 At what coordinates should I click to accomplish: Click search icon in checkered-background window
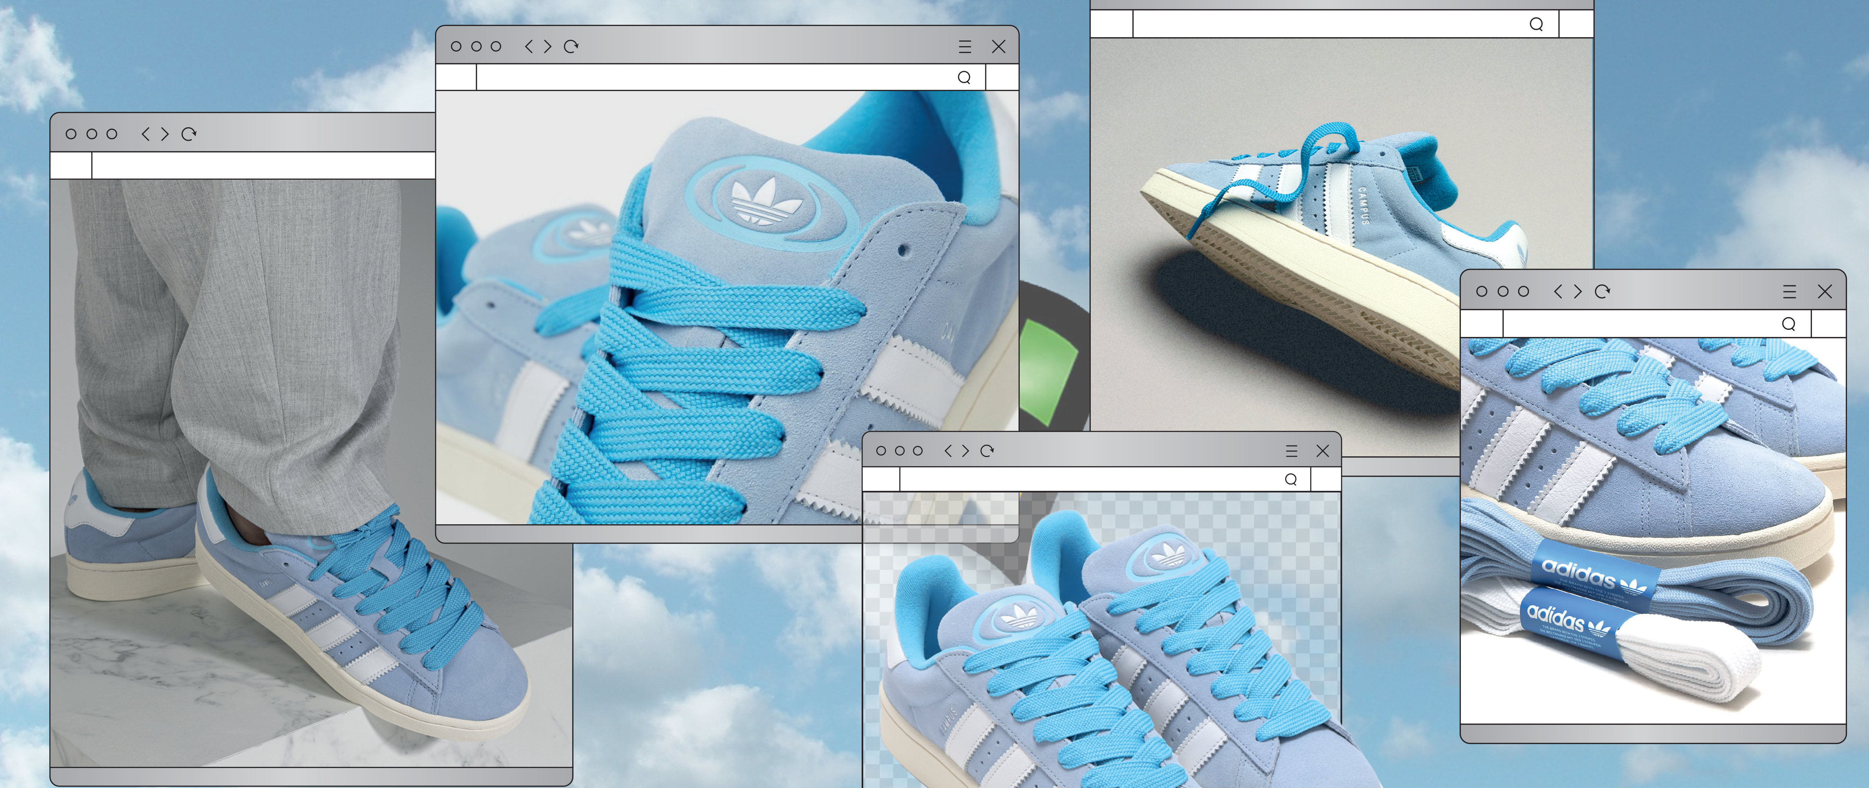pyautogui.click(x=1291, y=479)
